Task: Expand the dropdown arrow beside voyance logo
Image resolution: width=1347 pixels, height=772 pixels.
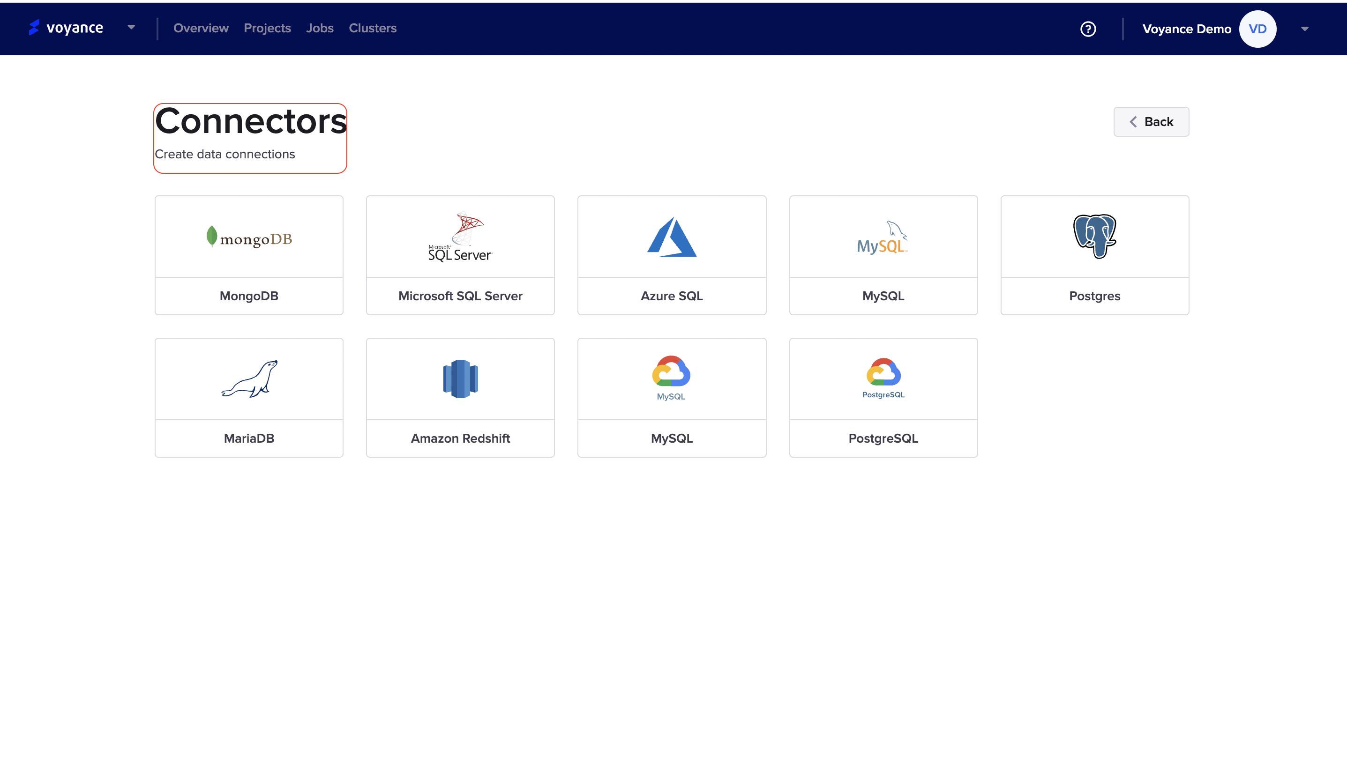Action: tap(131, 28)
